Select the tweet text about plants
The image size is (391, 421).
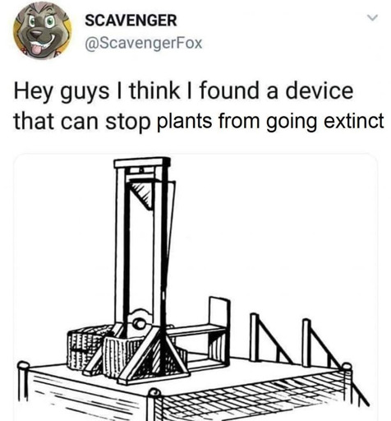(199, 106)
